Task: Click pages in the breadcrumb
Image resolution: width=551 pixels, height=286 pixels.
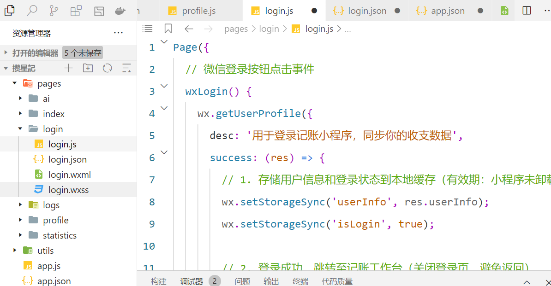Action: [x=236, y=29]
